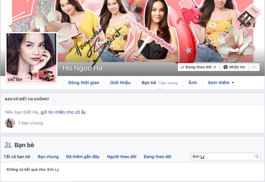Open Ho Ngoc Ha's profile picture
This screenshot has height=182, width=265.
click(x=31, y=58)
